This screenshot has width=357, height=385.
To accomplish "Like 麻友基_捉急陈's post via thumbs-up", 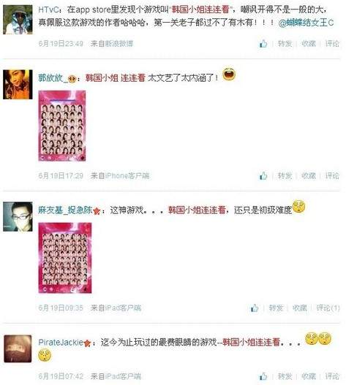I will click(x=255, y=308).
